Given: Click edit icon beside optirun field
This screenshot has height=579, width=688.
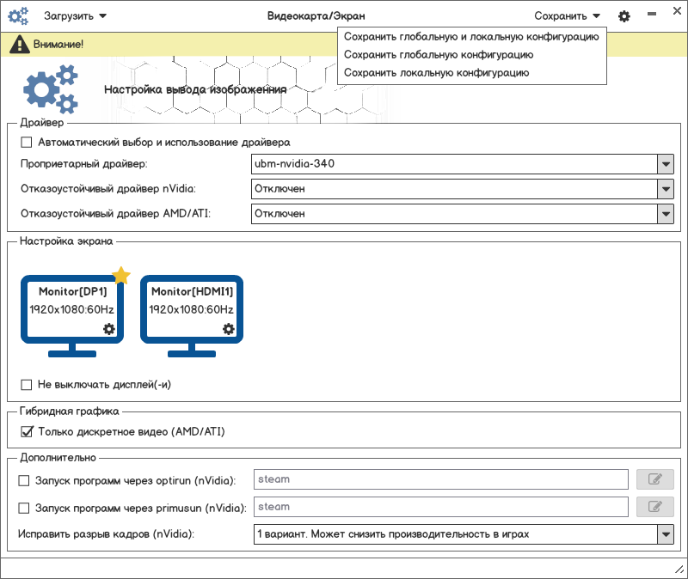Looking at the screenshot, I should click(x=655, y=479).
